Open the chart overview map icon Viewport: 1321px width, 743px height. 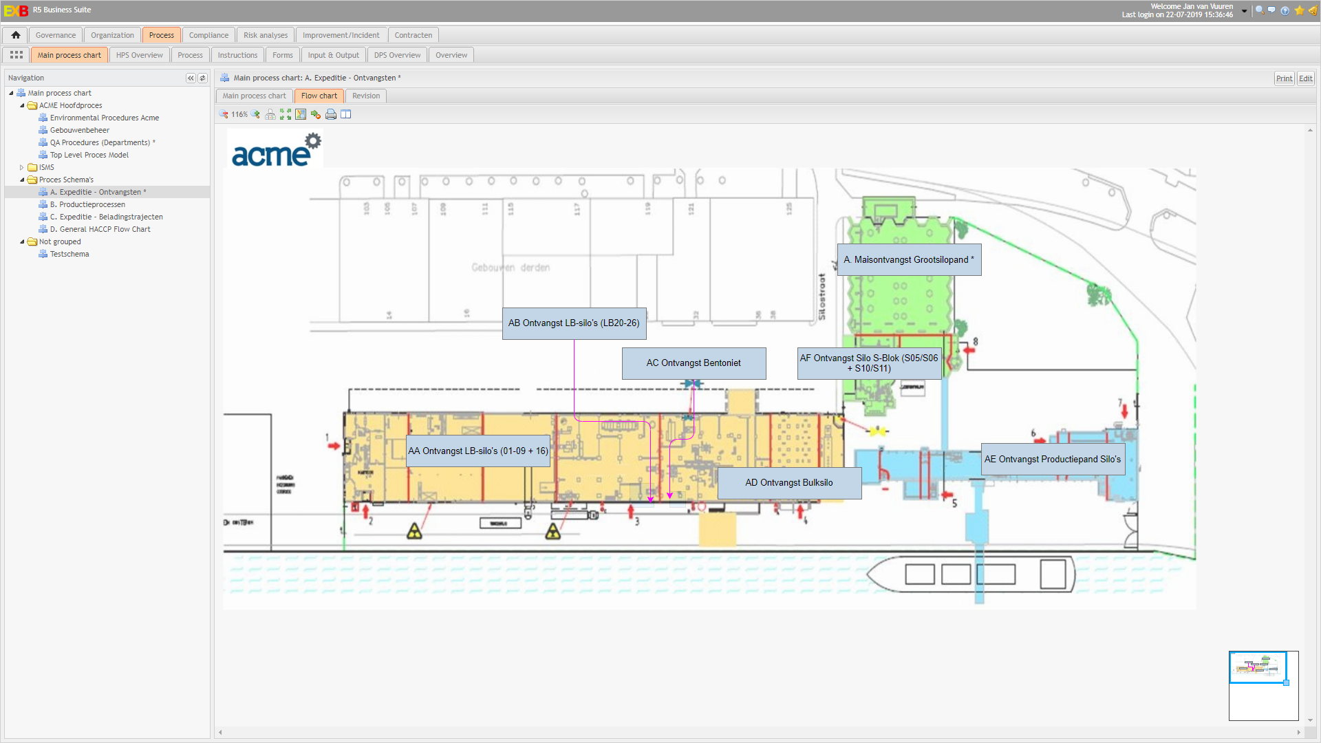pos(301,114)
